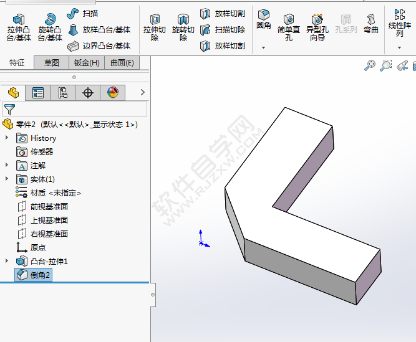Select the Right Plane (右视基准面)

(x=42, y=234)
